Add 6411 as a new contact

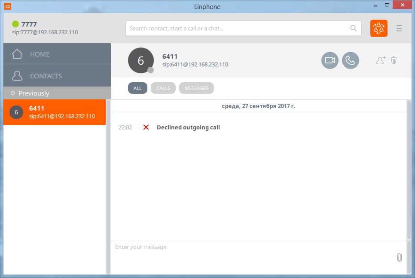coord(381,60)
